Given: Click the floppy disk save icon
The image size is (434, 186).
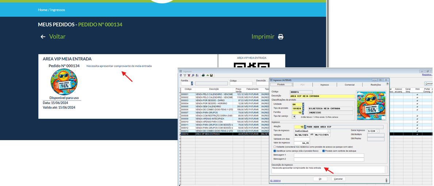Looking at the screenshot, I should [211, 75].
